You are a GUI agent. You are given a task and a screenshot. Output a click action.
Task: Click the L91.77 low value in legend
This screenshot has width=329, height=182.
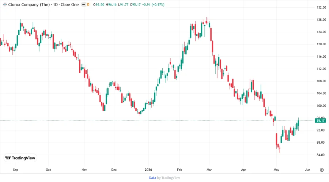[x=123, y=5]
